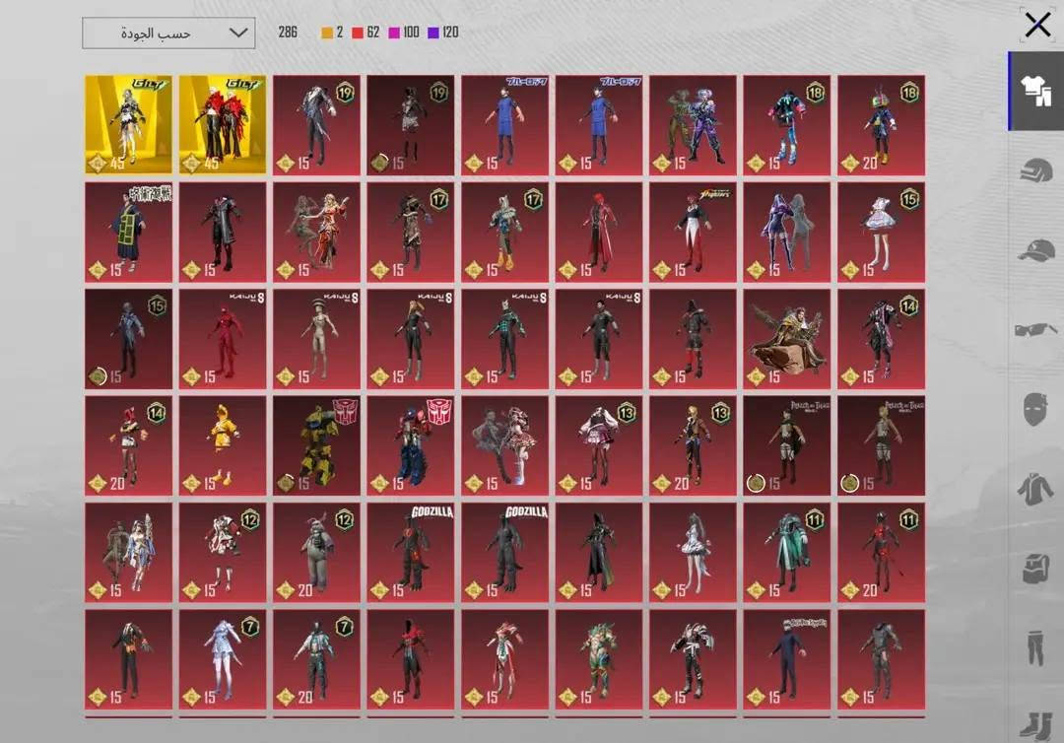Select the level 17 outfit with yellow boots
Viewport: 1064px width, 743px height.
[504, 232]
